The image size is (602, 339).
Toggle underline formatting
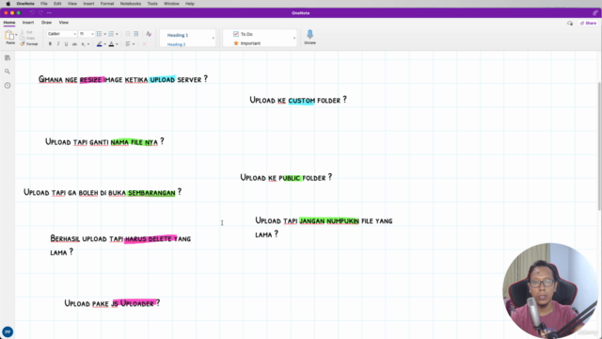click(66, 44)
